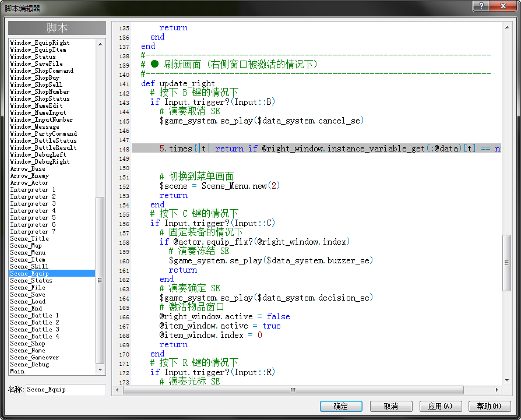Click script list scroll-down arrow
The height and width of the screenshot is (420, 521).
(100, 370)
